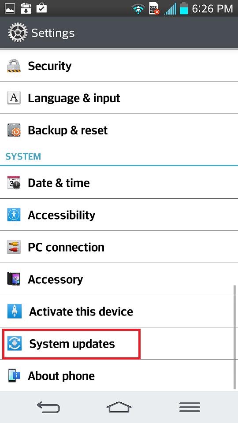Click the vertical scrollbar on right edge
The width and height of the screenshot is (238, 423).
coord(234,337)
